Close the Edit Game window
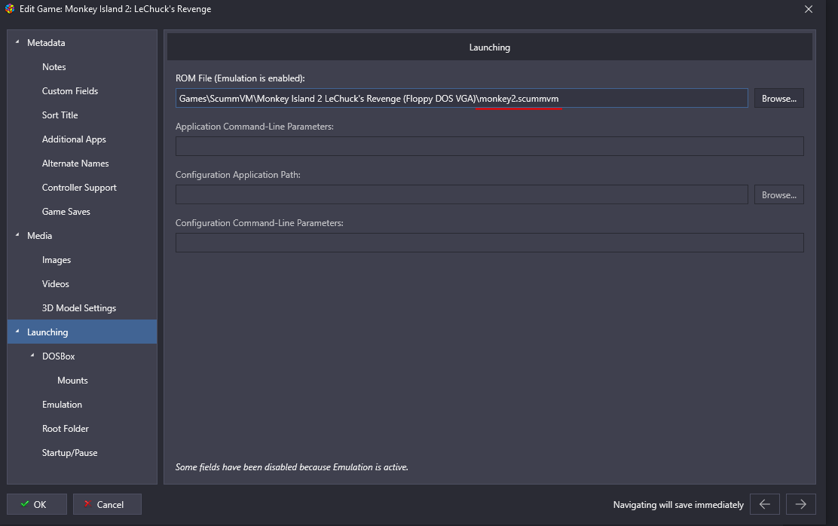838x526 pixels. click(809, 10)
